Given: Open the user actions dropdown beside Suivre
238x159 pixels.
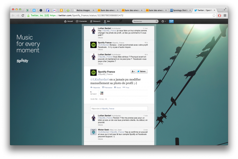Looking at the screenshot, I should (x=133, y=71).
